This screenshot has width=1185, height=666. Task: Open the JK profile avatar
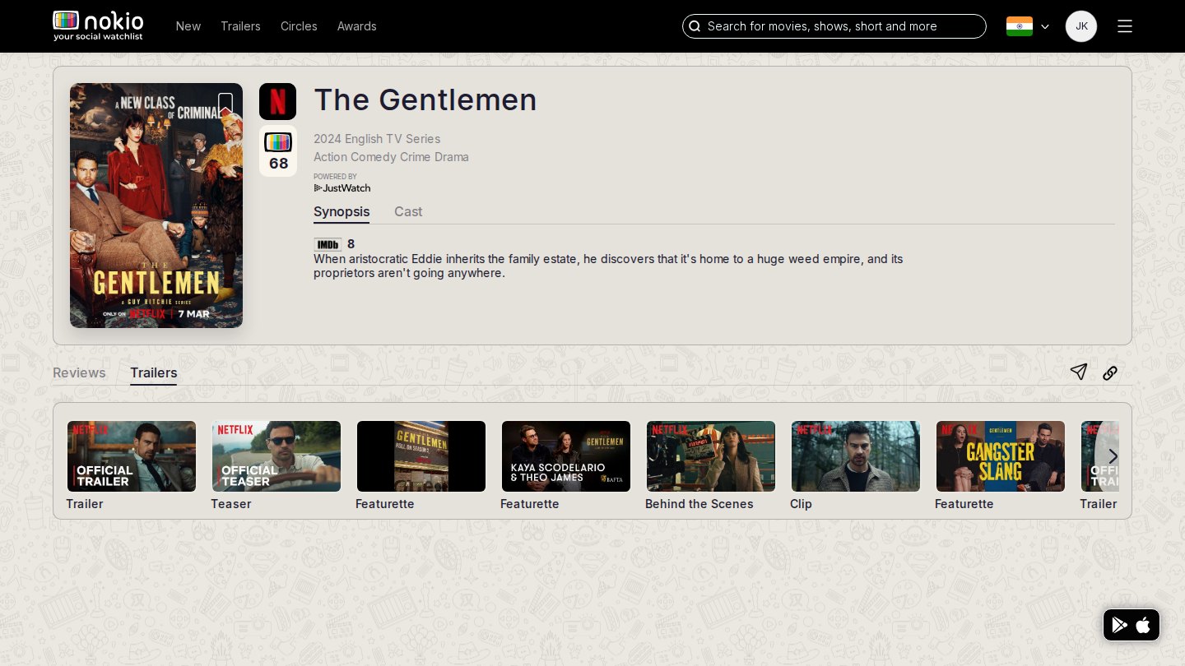tap(1081, 26)
